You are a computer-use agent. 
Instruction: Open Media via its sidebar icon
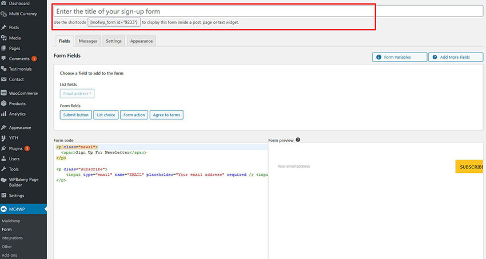[x=5, y=38]
